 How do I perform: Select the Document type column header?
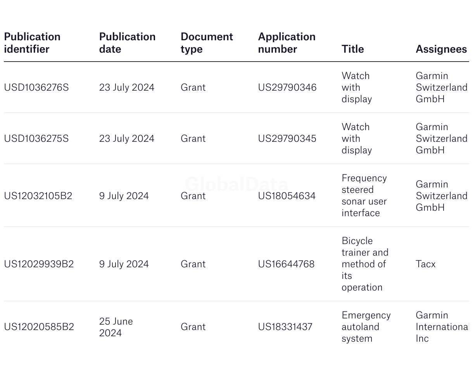pos(207,43)
